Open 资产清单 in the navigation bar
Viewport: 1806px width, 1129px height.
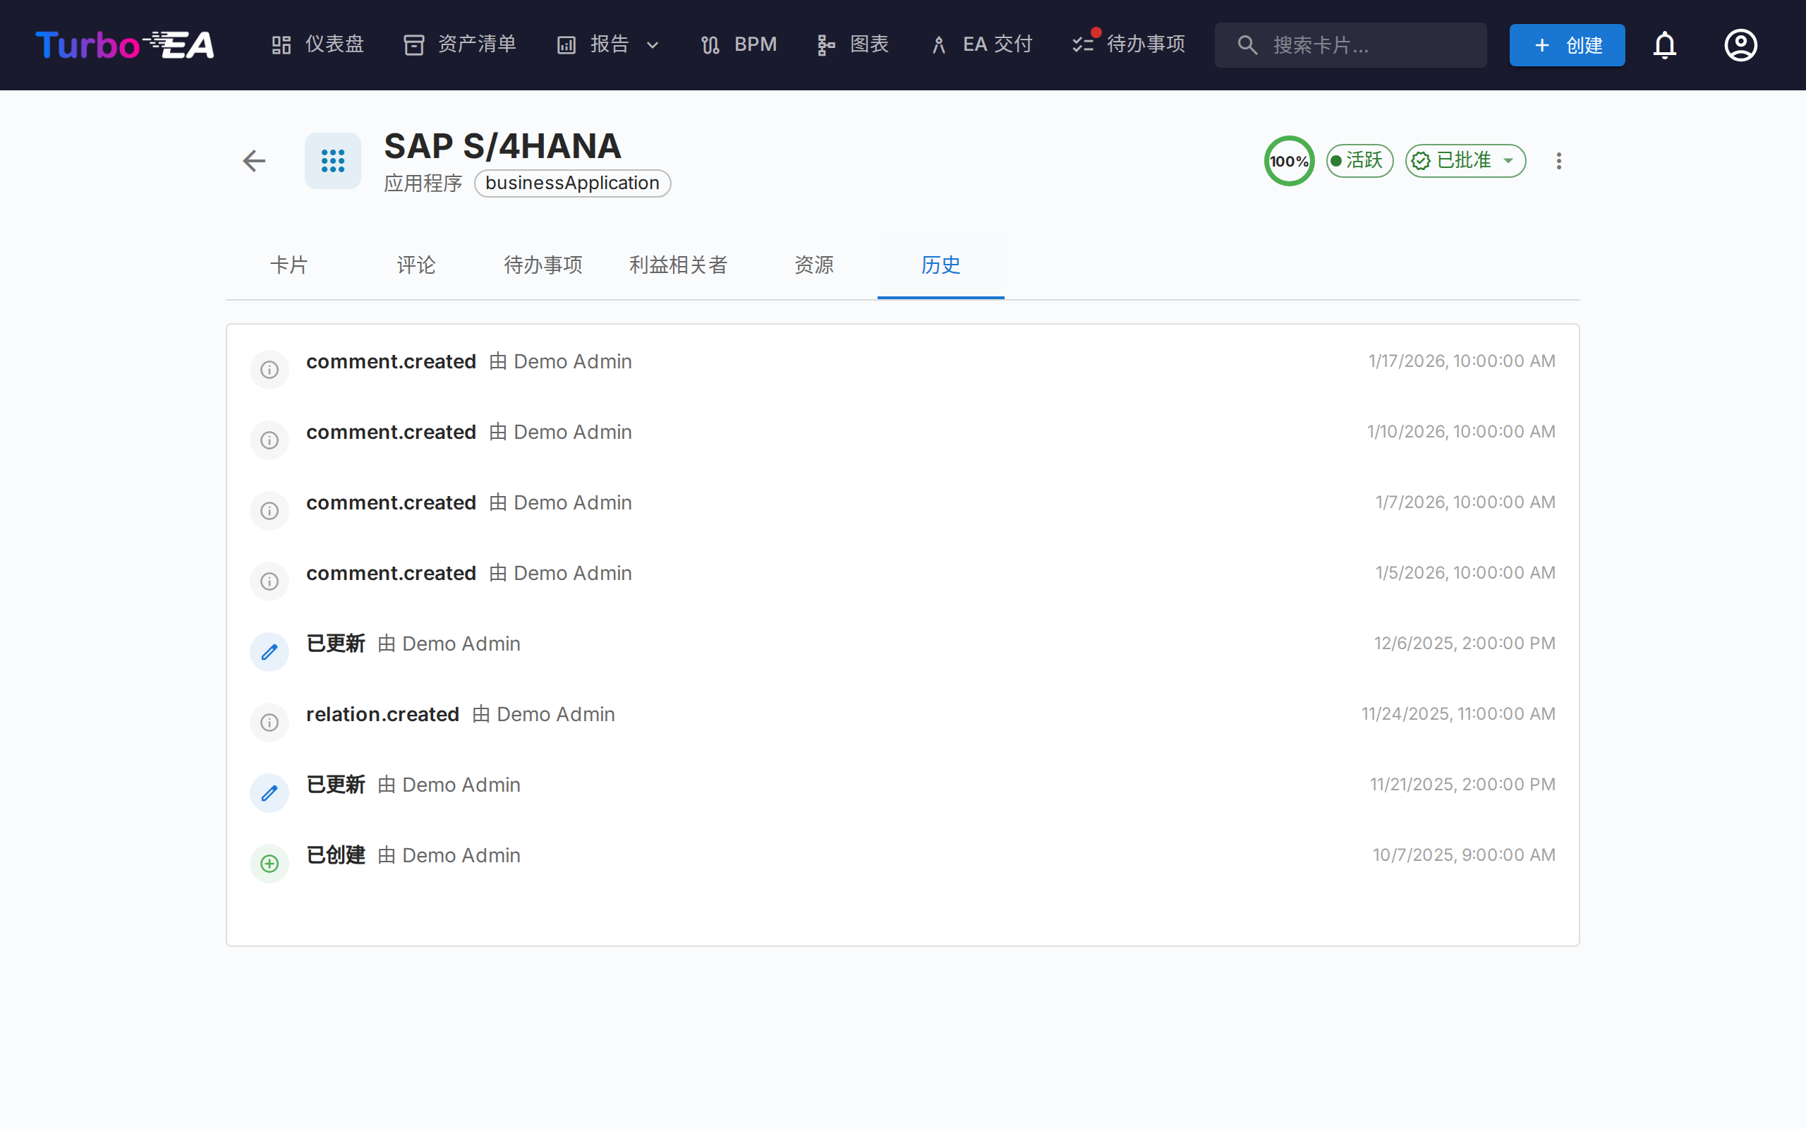(x=460, y=44)
